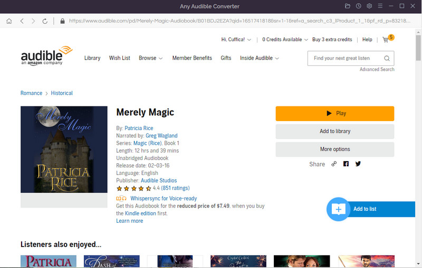The height and width of the screenshot is (268, 422).
Task: Click the URL address bar
Action: tap(239, 21)
